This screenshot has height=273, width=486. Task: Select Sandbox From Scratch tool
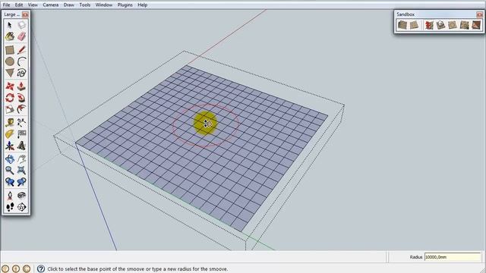pyautogui.click(x=415, y=25)
